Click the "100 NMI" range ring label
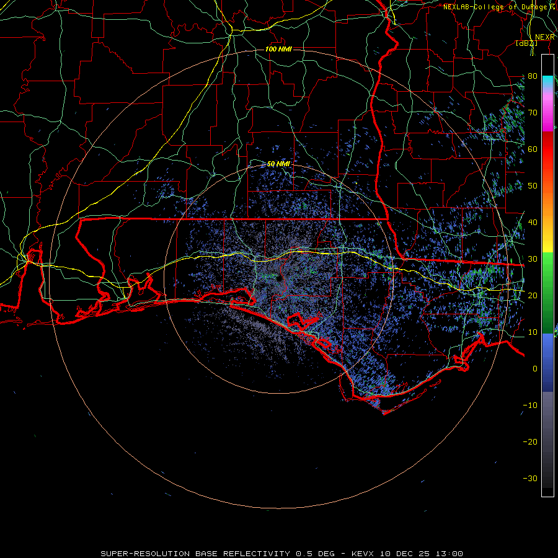The width and height of the screenshot is (558, 558). [278, 49]
